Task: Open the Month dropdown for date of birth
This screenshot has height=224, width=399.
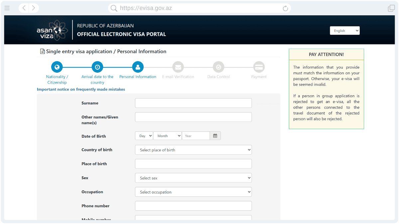Action: (x=167, y=136)
